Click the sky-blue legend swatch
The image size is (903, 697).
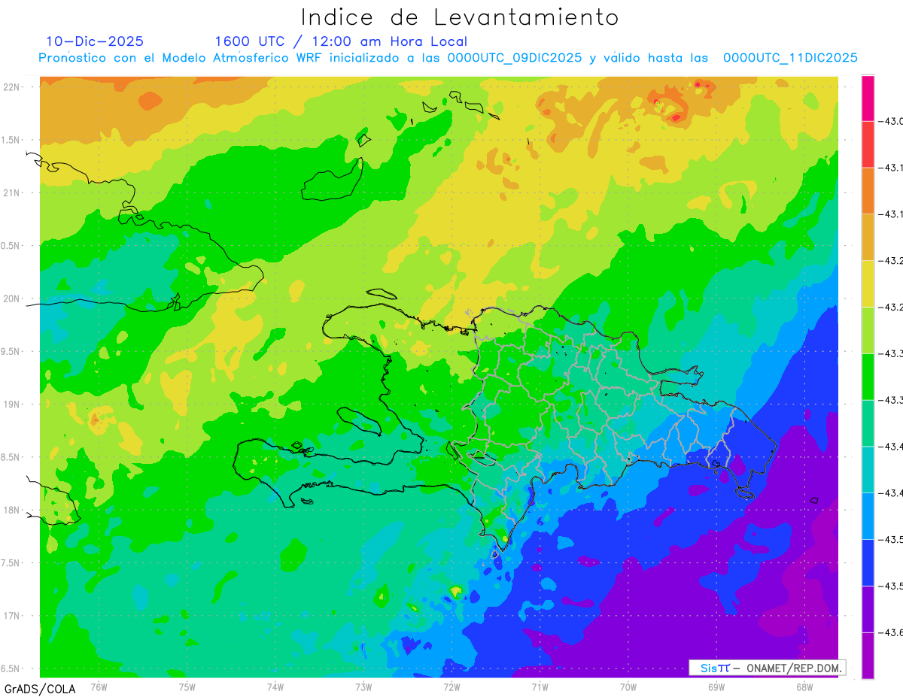tap(868, 517)
